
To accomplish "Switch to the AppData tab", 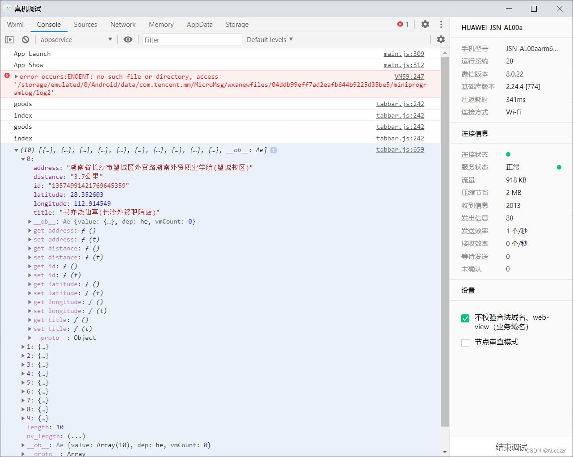I will 199,25.
